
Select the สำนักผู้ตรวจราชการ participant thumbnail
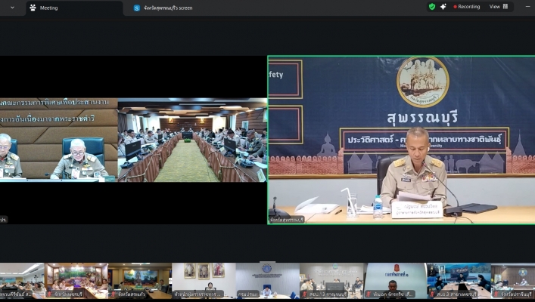(204, 281)
